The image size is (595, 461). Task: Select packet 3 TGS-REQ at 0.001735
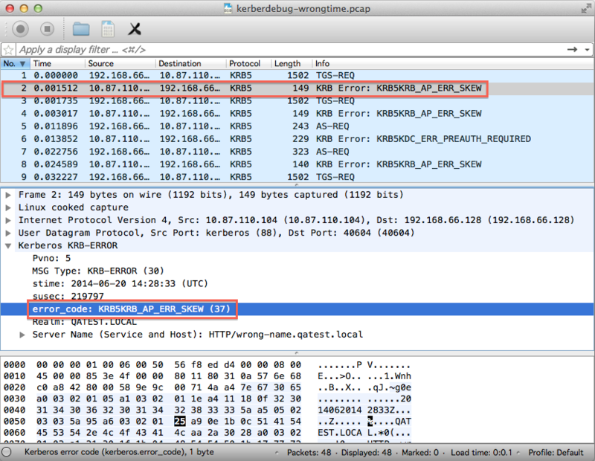coord(297,101)
